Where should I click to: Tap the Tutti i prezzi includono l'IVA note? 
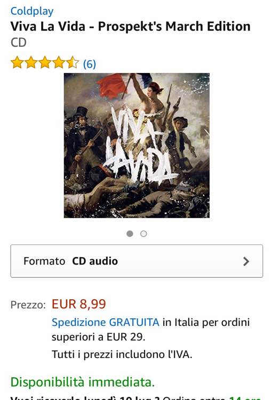122,354
